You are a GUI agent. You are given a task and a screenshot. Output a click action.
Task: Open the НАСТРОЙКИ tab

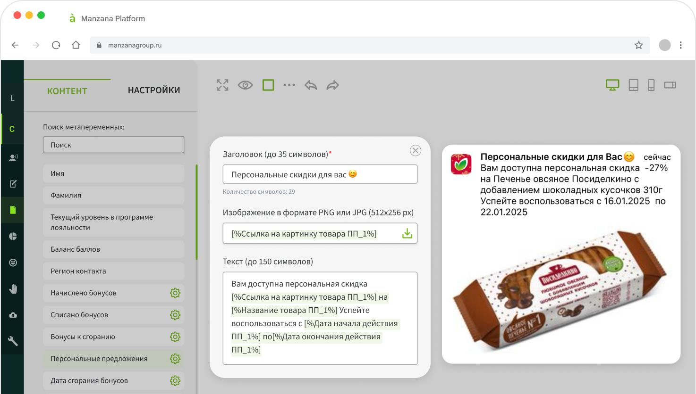pyautogui.click(x=154, y=90)
